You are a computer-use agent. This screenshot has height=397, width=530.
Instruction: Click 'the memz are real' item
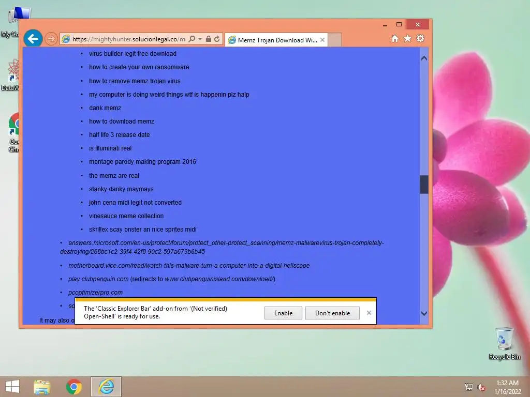coord(114,176)
